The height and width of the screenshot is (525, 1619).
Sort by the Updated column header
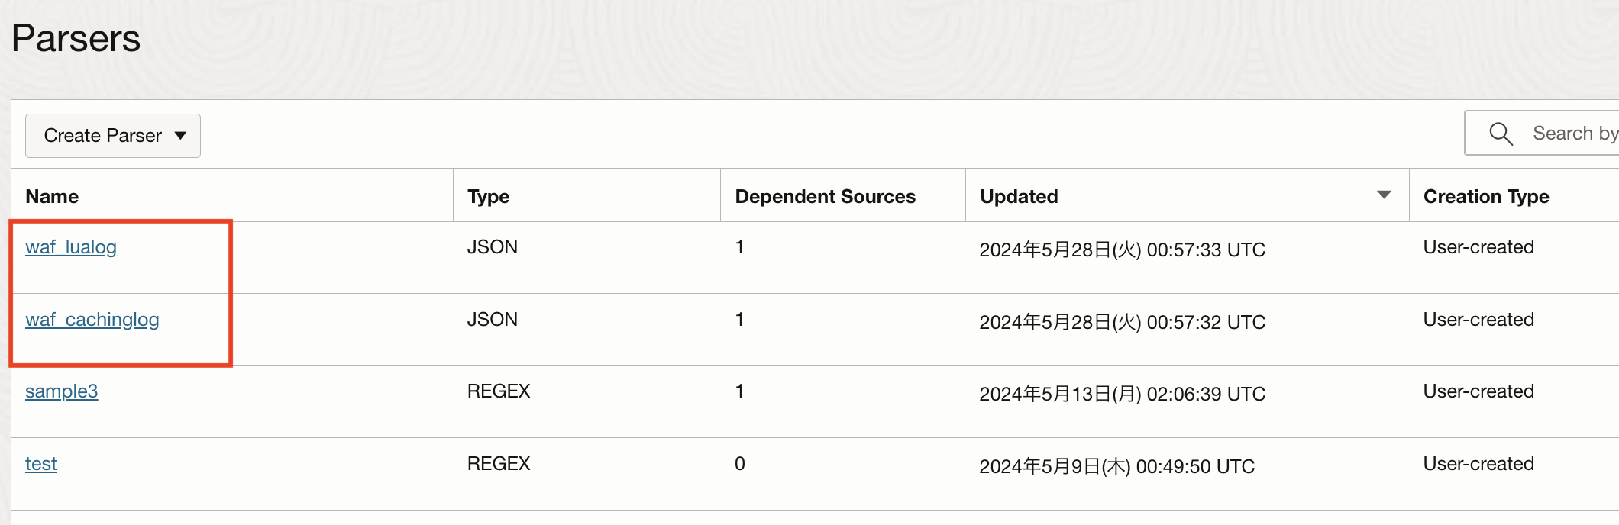point(1019,196)
